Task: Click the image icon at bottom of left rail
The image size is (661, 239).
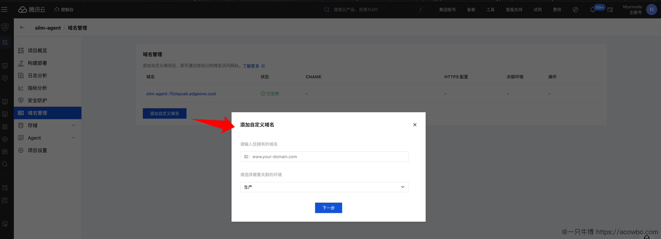Action: coord(5,224)
